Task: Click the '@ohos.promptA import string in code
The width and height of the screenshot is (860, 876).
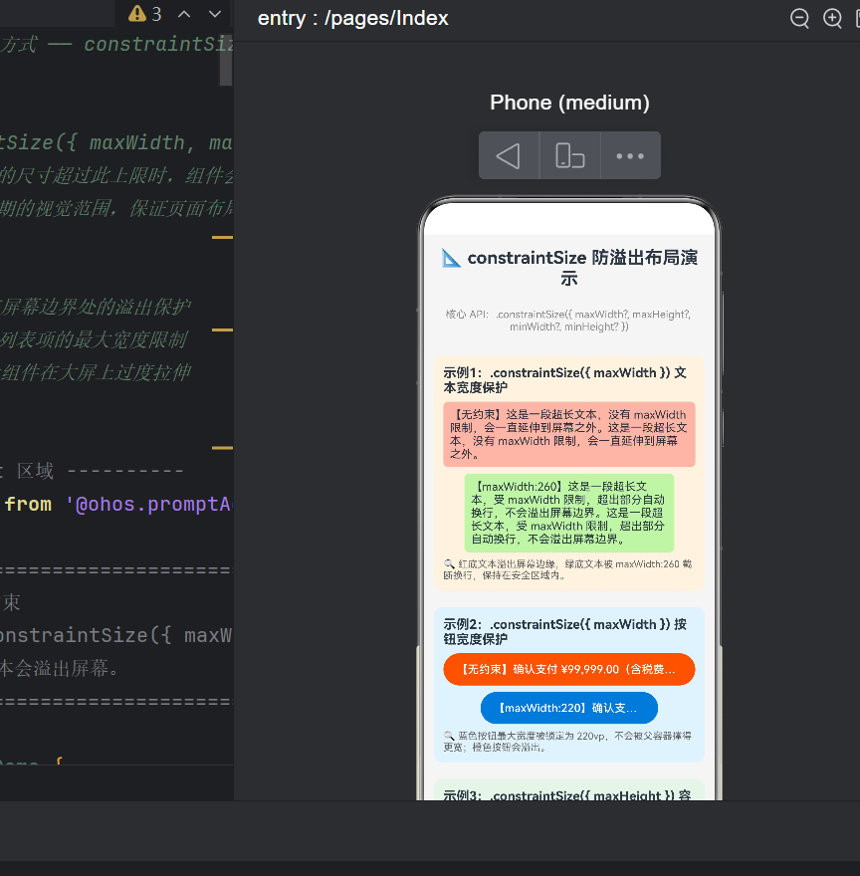Action: pyautogui.click(x=149, y=505)
